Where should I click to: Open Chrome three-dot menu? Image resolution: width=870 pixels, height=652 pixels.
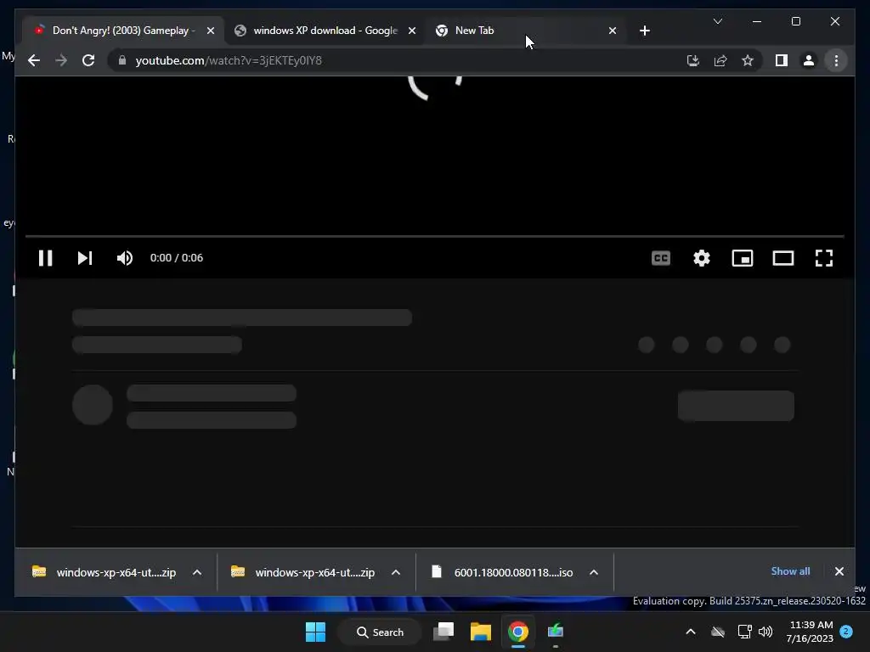(x=836, y=60)
